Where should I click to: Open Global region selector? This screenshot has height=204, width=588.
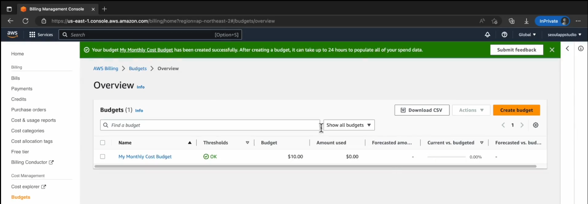tap(527, 35)
